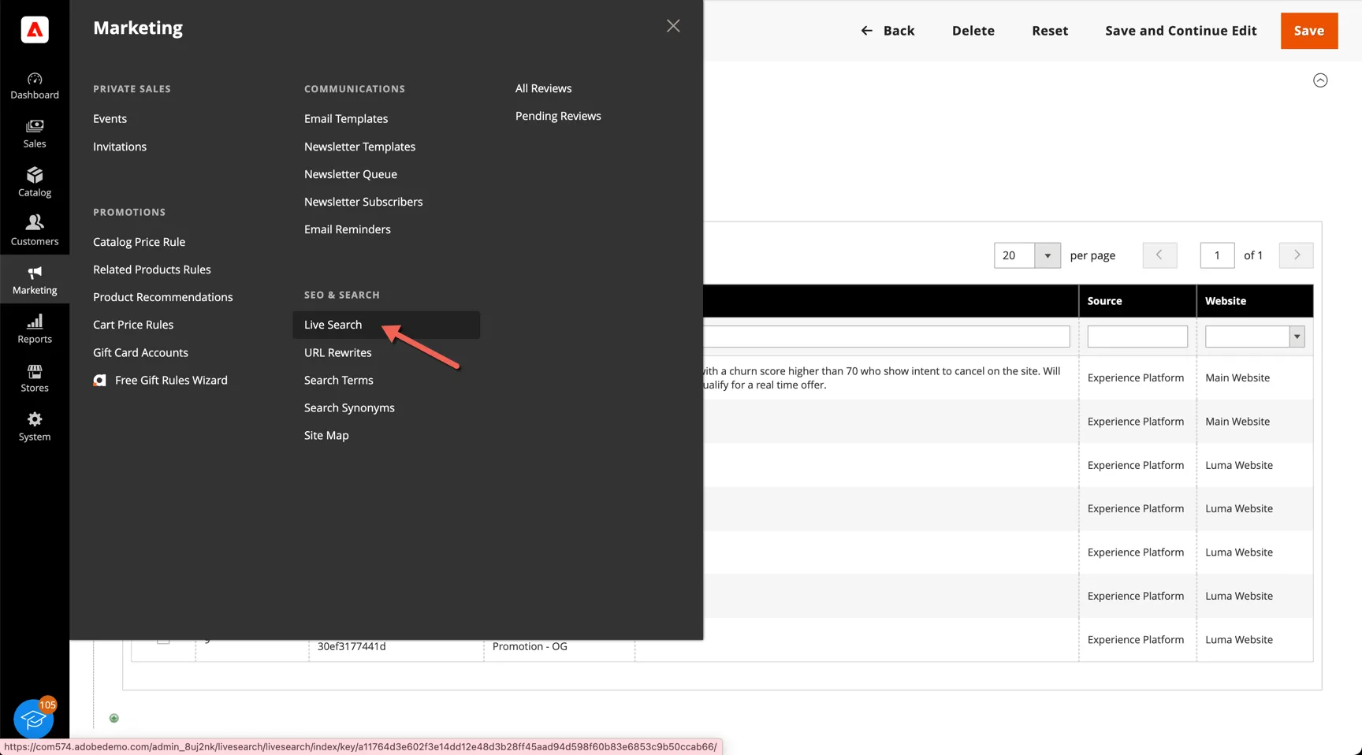Open Newsletter Queue menu item
The height and width of the screenshot is (755, 1362).
click(x=351, y=174)
